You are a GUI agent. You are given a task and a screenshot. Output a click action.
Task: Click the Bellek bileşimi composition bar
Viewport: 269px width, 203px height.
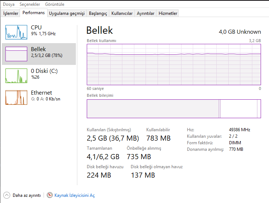[x=174, y=109]
